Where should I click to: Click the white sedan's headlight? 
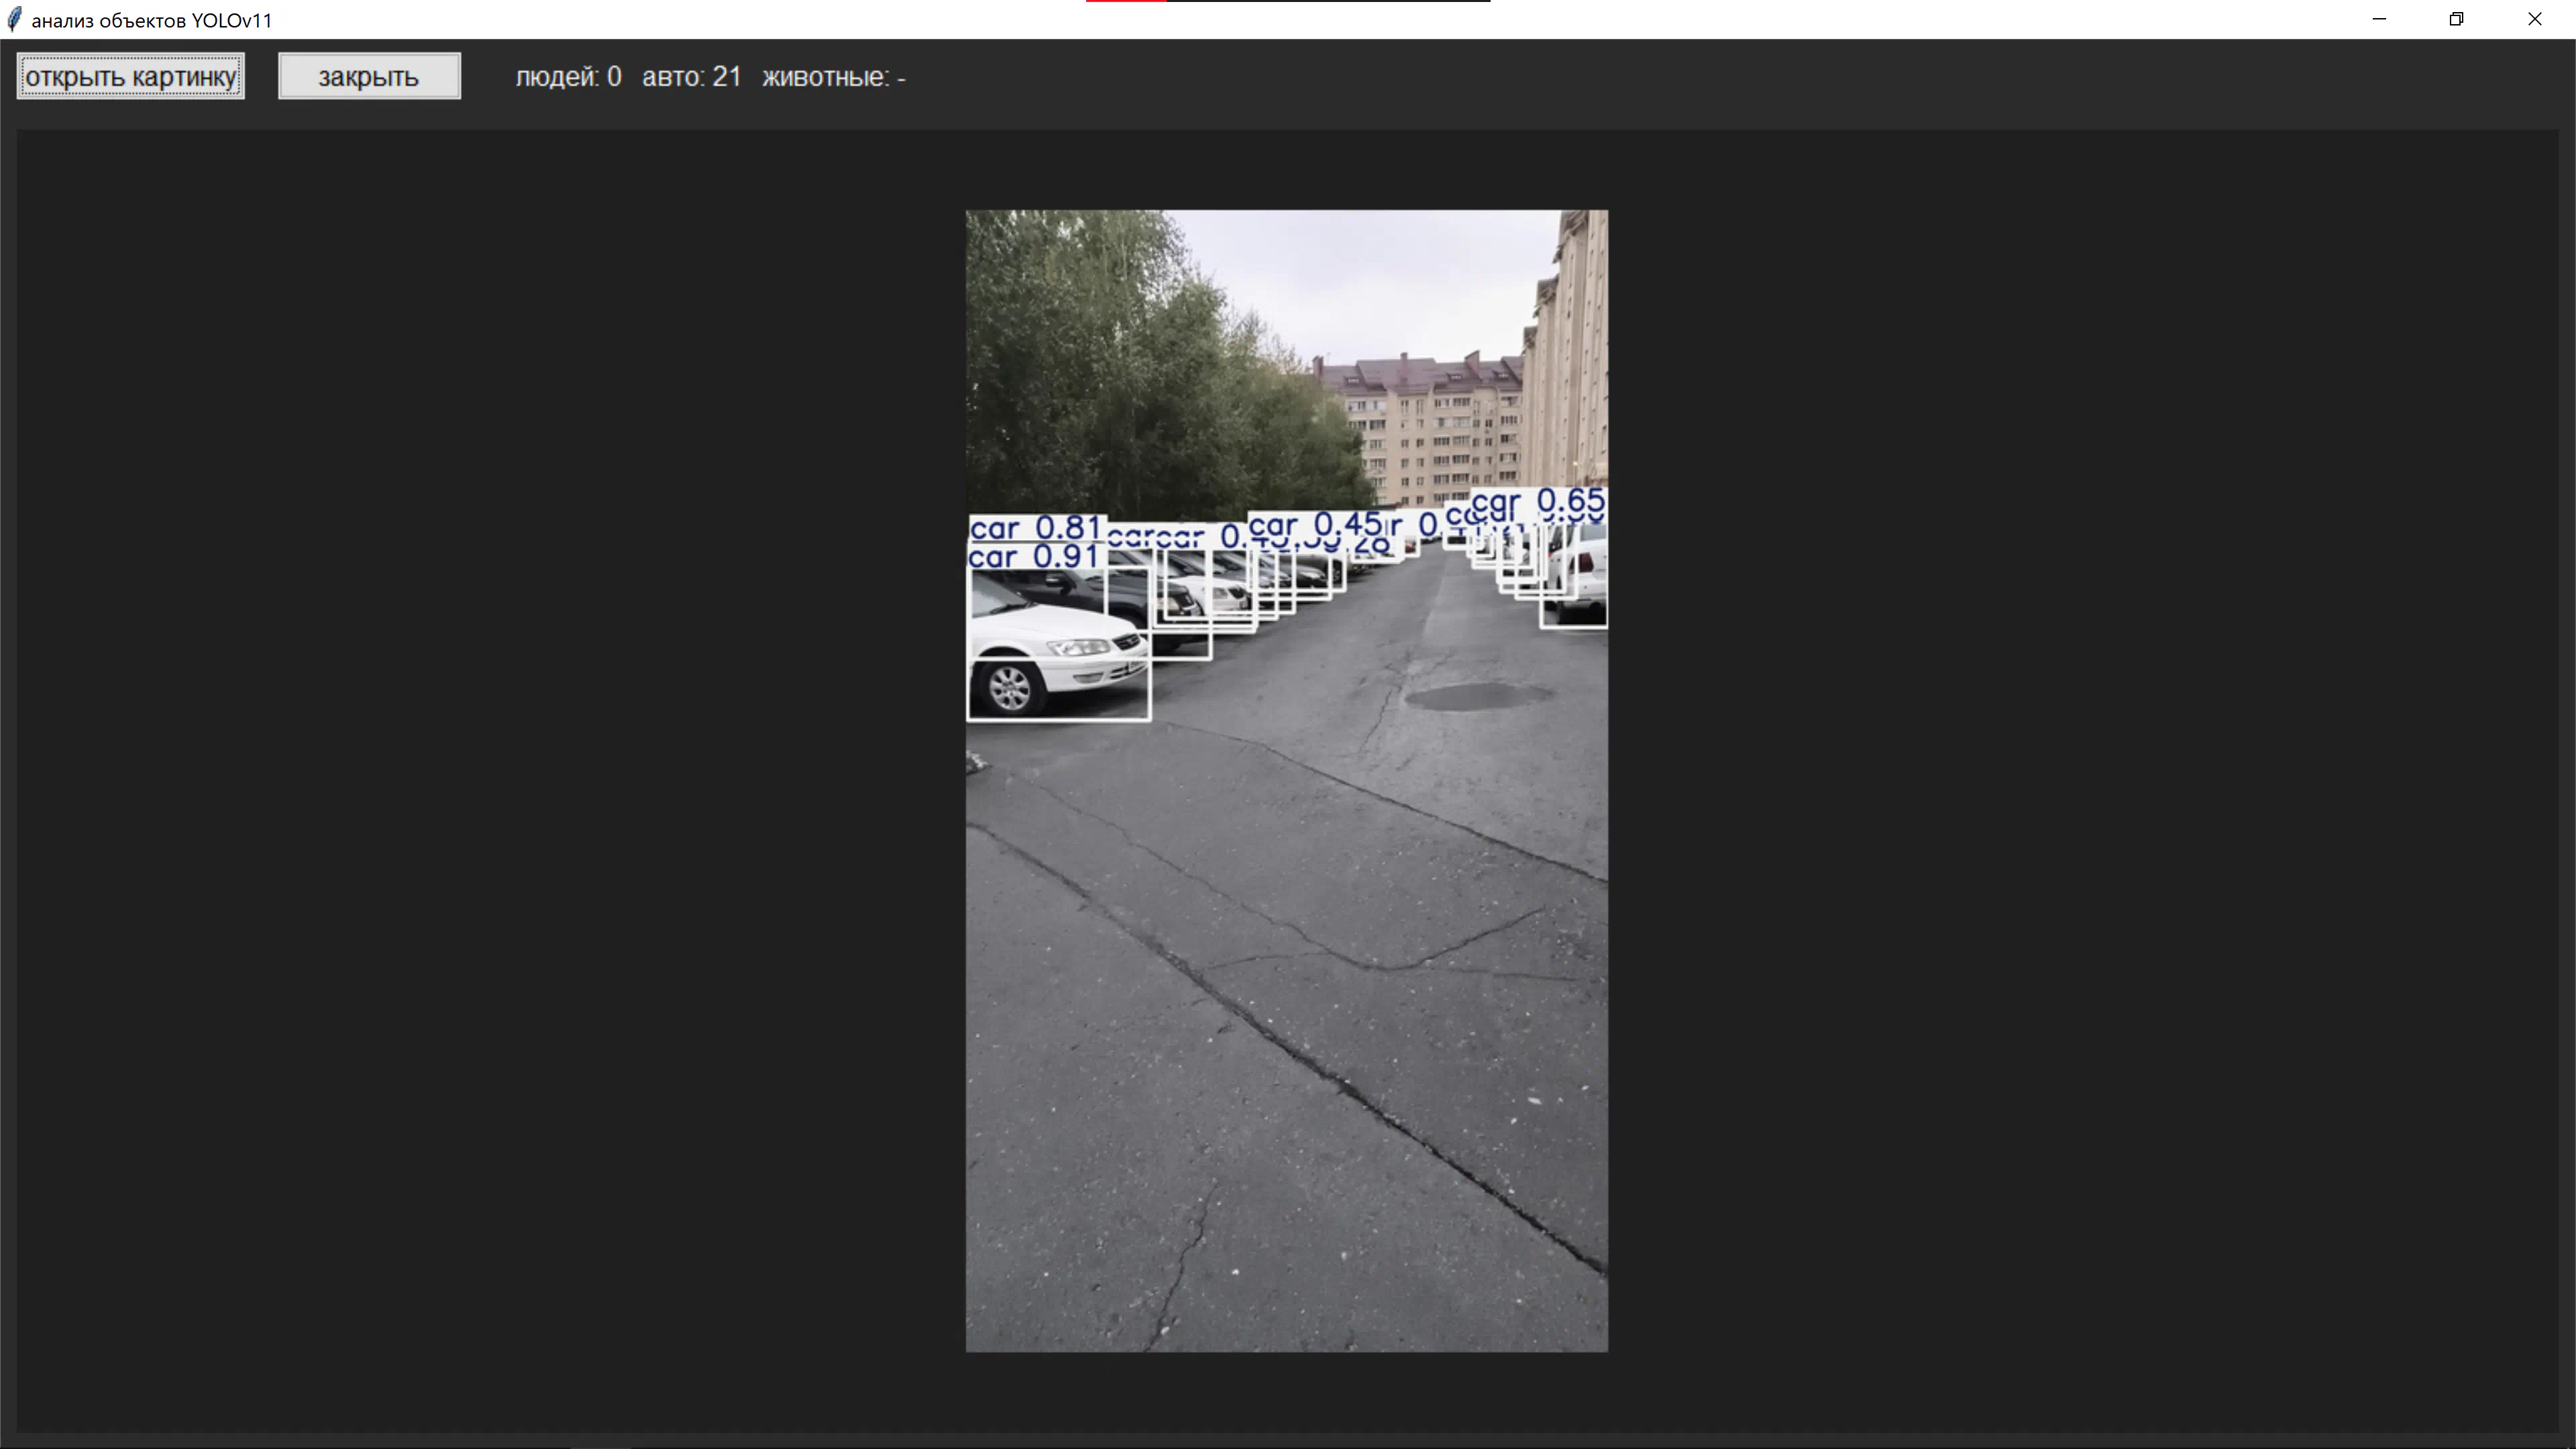(x=1078, y=648)
